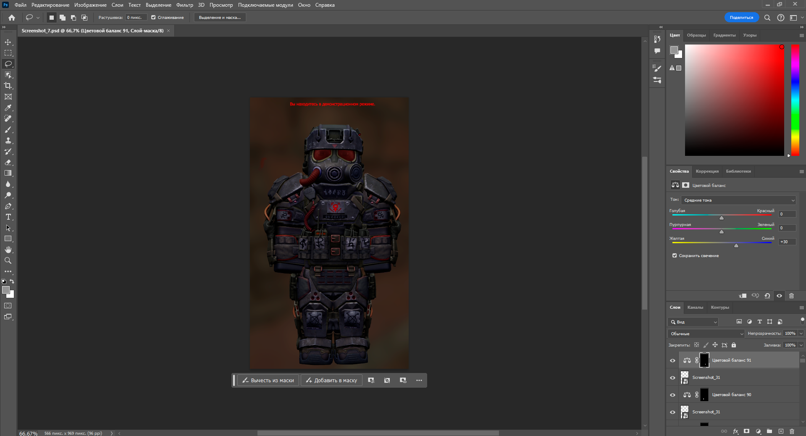Select the Hand tool
Viewport: 806px width, 436px height.
tap(8, 250)
